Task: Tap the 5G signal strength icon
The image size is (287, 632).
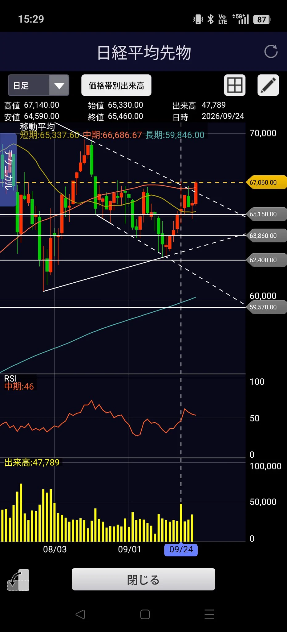Action: pos(241,19)
